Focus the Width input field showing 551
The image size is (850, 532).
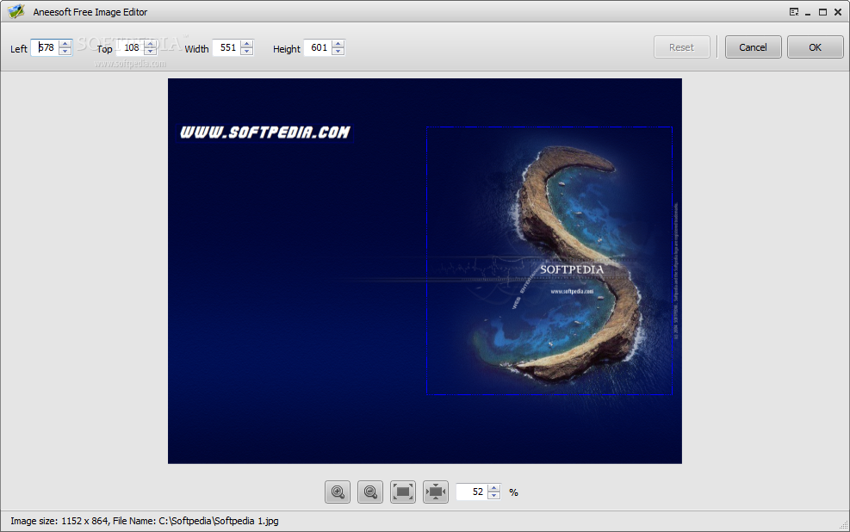227,47
